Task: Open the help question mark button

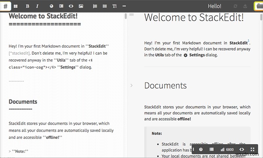Action: click(201, 149)
